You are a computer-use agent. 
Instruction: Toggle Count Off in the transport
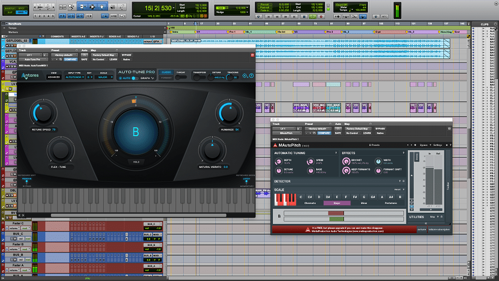341,5
